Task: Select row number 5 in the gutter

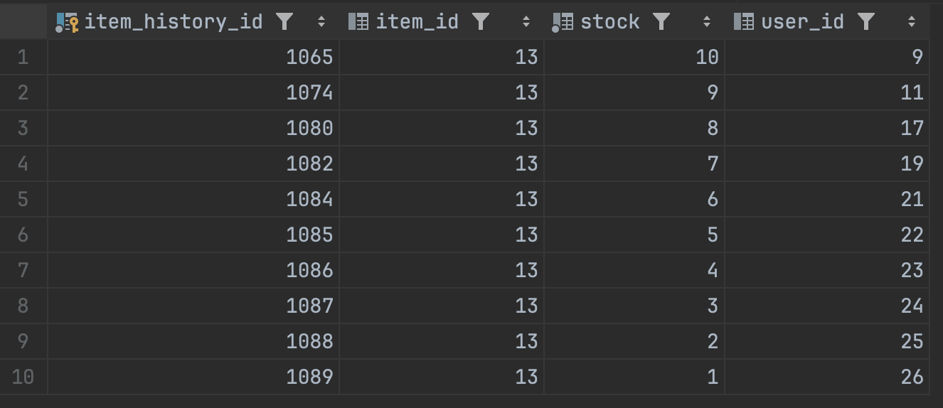Action: pos(23,199)
